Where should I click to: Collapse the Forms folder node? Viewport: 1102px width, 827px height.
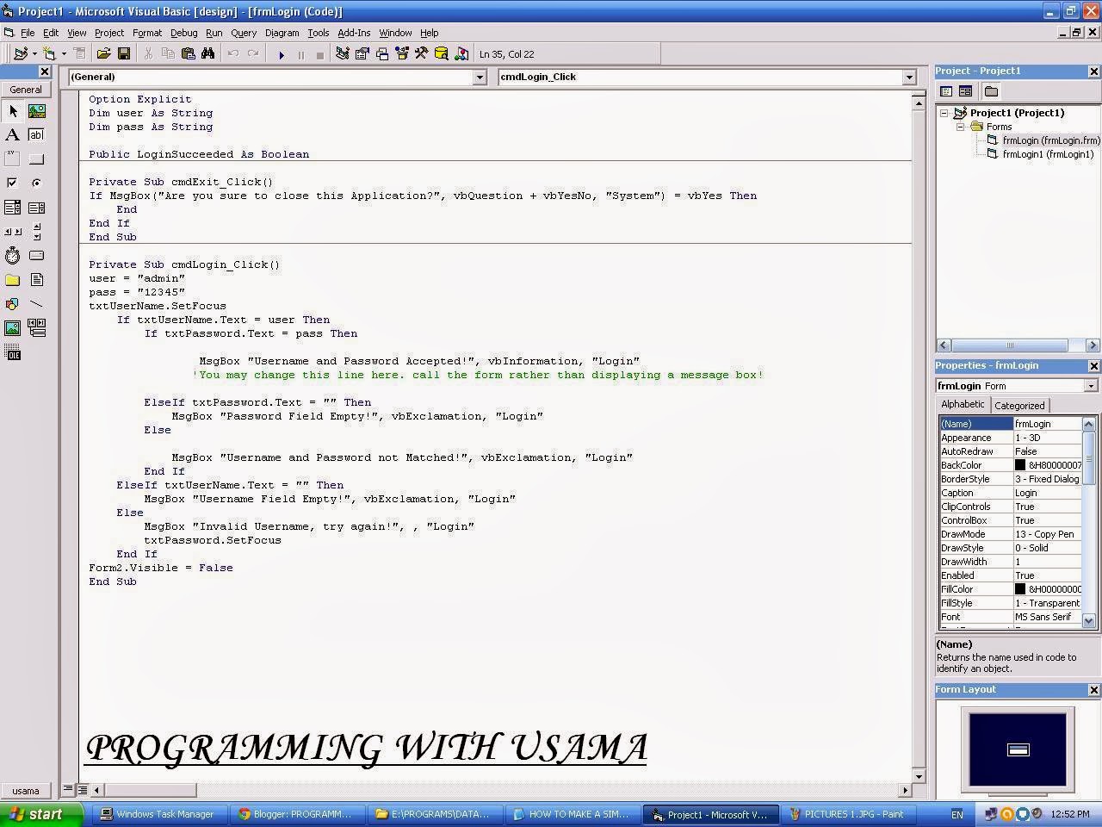point(960,127)
